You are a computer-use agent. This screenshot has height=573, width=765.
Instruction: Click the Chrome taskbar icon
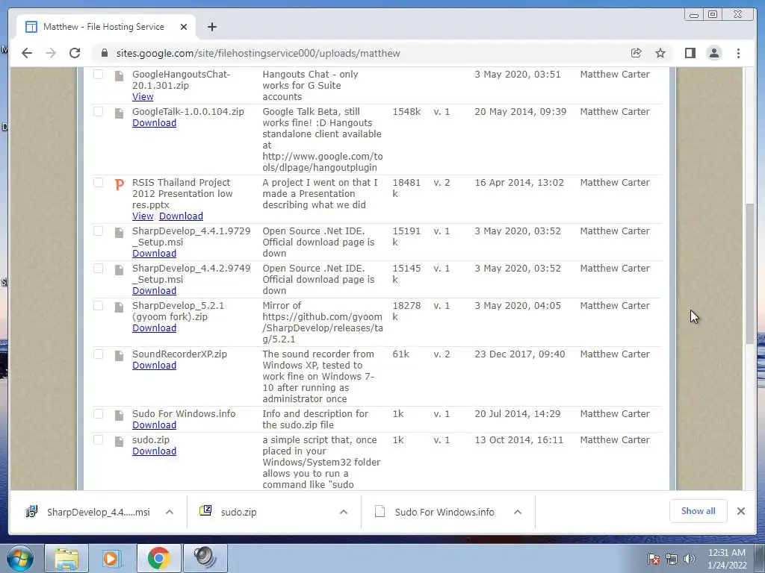[158, 558]
